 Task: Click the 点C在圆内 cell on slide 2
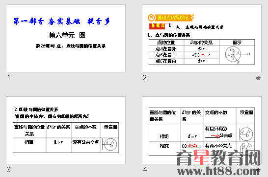[x=166, y=61]
